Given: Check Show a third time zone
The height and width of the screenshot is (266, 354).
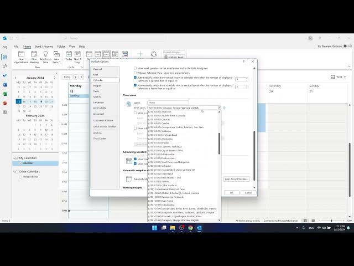Looking at the screenshot, I should [x=135, y=128].
